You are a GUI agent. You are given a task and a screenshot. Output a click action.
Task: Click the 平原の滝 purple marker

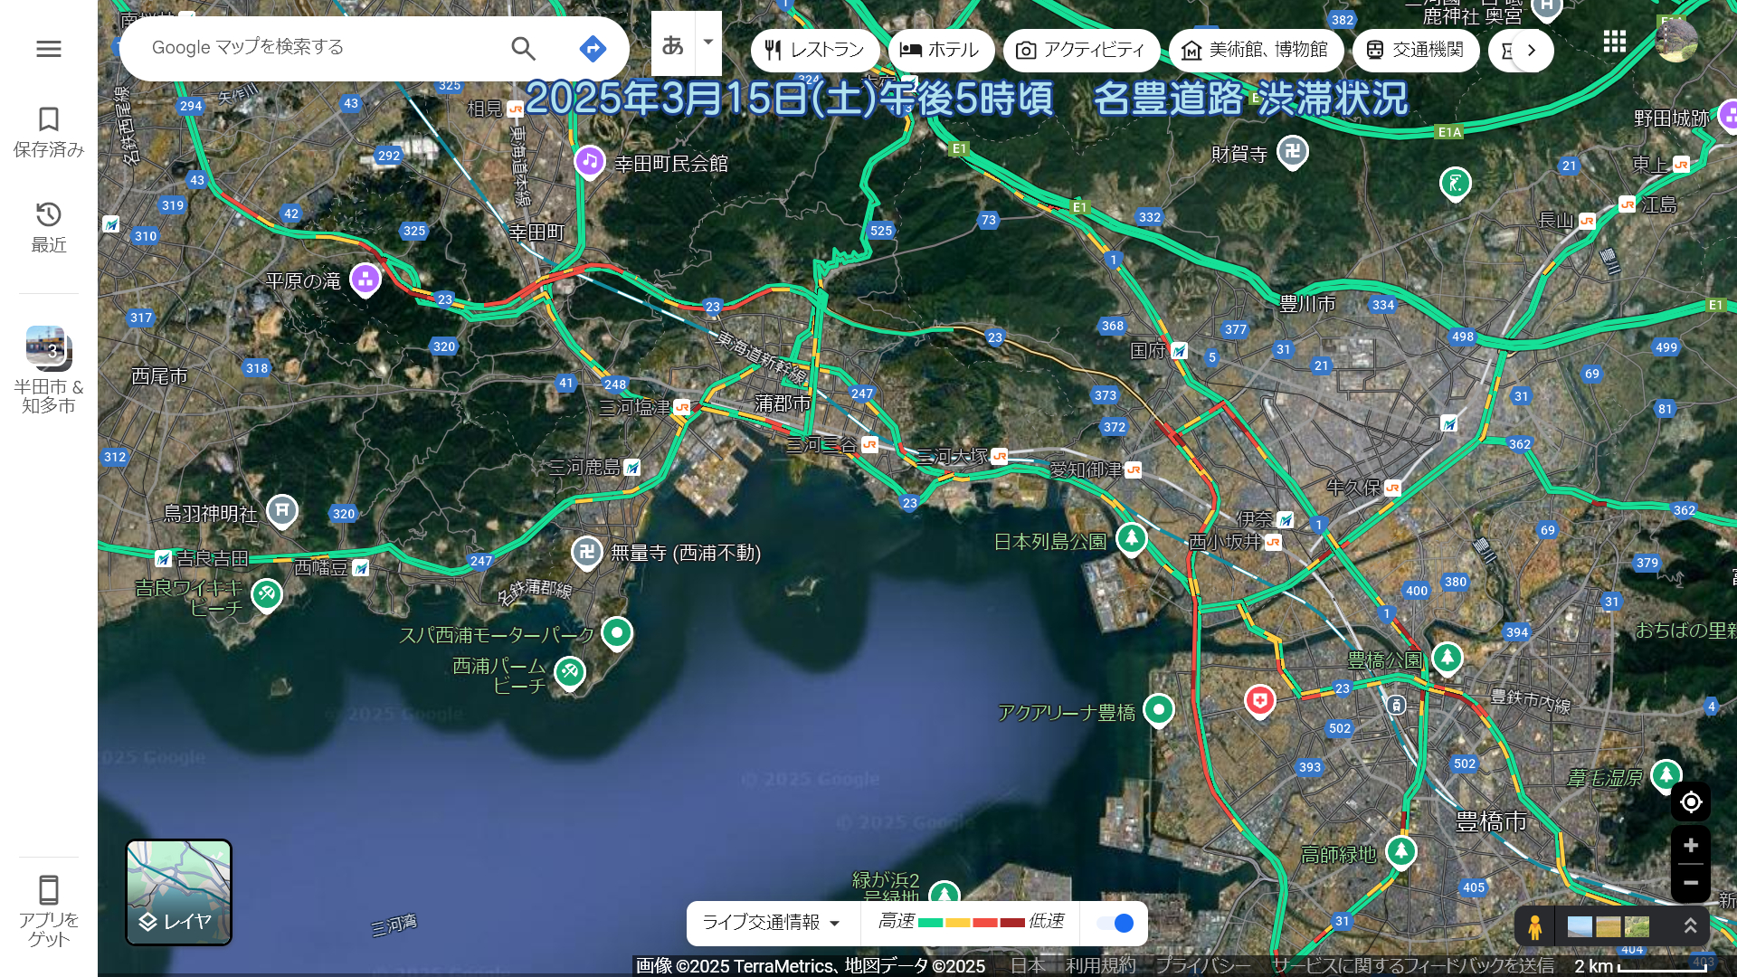coord(365,280)
